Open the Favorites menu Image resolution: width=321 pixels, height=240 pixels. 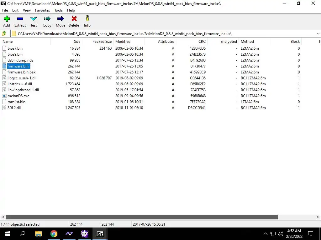(x=42, y=10)
